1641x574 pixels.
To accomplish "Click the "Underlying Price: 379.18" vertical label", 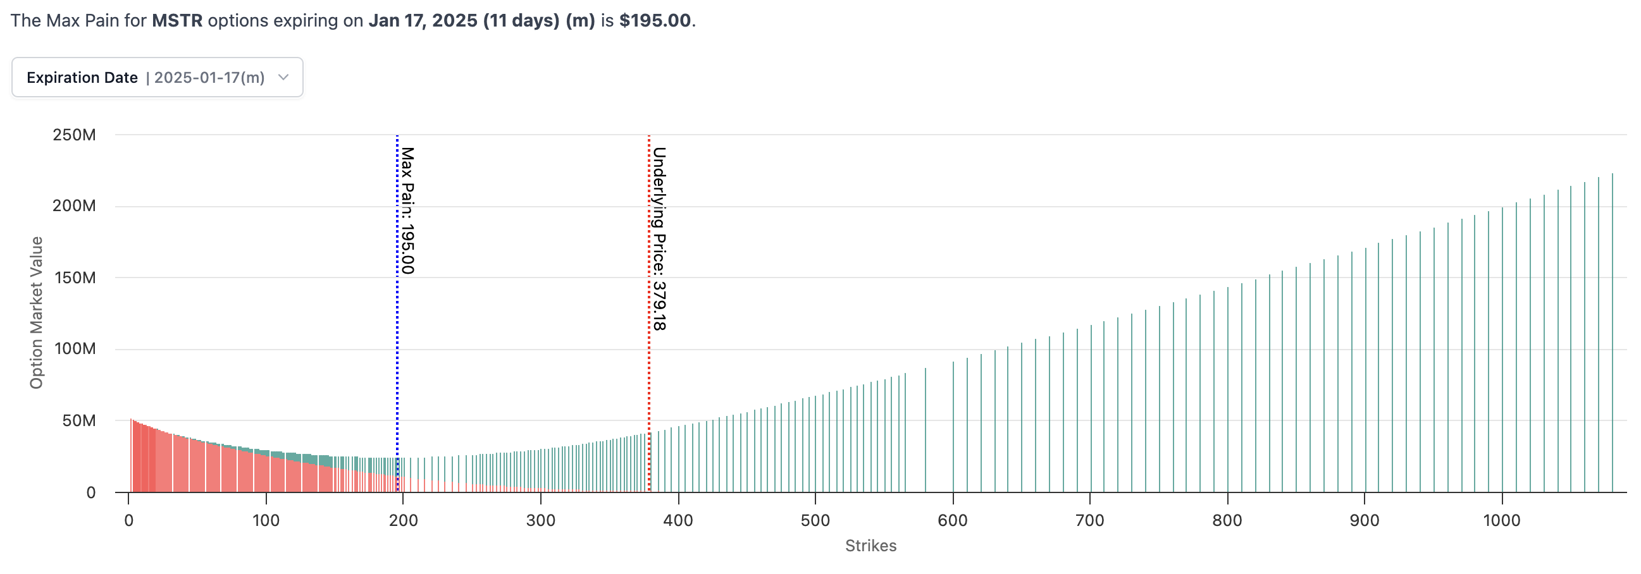I will click(x=659, y=238).
